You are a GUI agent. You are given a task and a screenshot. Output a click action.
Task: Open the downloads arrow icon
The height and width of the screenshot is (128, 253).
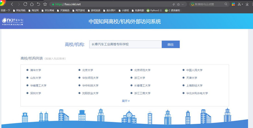(x=247, y=4)
